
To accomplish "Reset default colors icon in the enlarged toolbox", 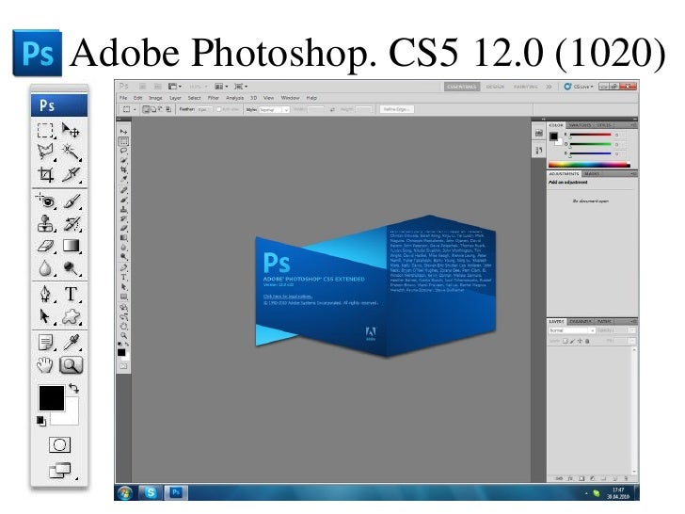I will click(x=41, y=421).
